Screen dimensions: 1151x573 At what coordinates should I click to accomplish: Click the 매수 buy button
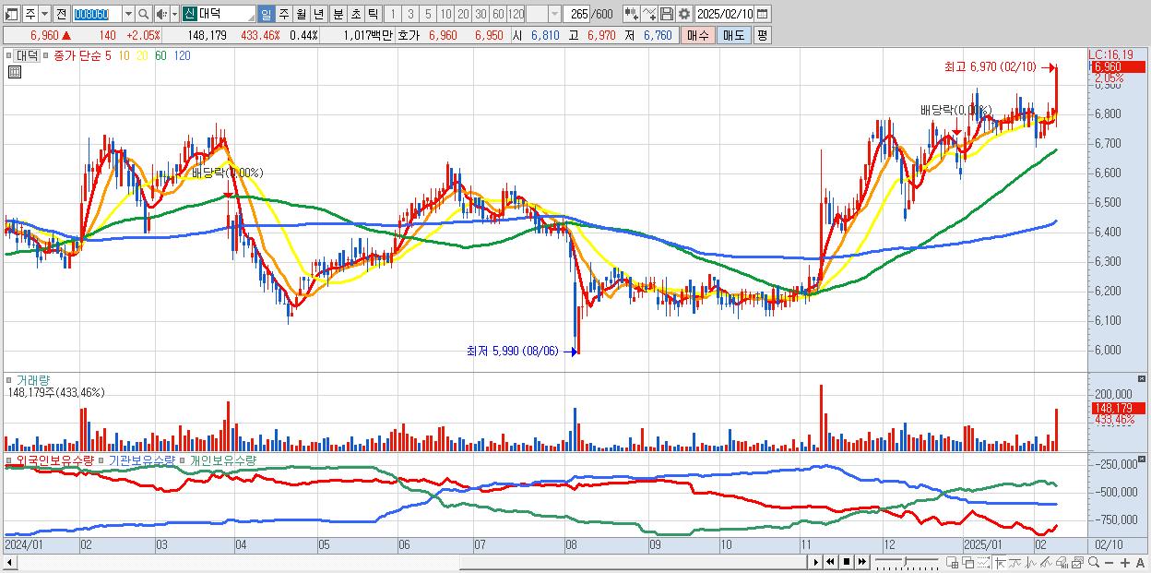tap(698, 35)
